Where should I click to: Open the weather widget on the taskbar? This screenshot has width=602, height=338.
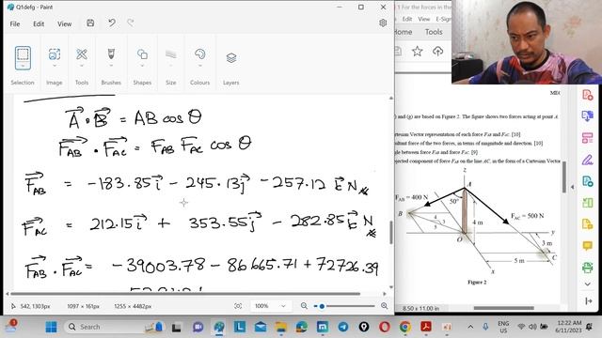click(10, 327)
